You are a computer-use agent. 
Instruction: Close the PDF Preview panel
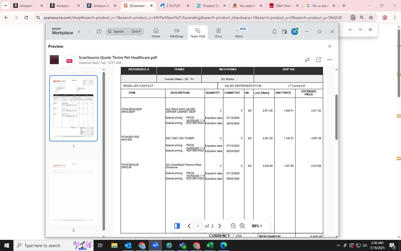coord(330,46)
